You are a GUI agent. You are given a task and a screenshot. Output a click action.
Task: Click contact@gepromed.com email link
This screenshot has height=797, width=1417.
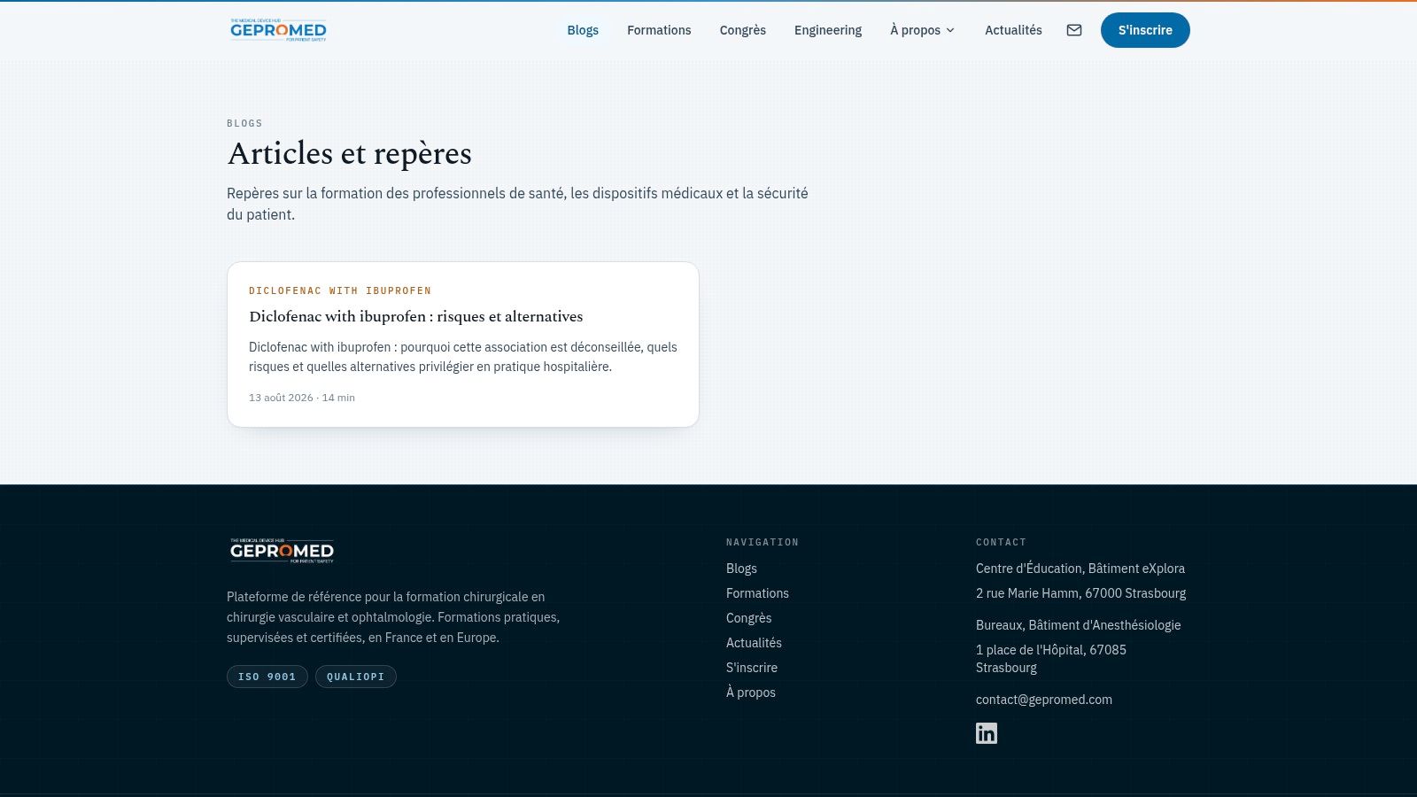(x=1044, y=700)
